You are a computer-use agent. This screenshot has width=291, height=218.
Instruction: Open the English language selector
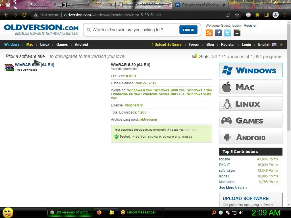point(267,45)
